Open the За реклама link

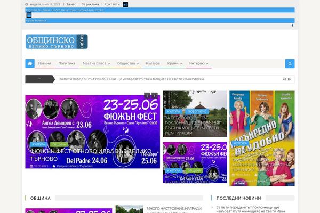90,4
